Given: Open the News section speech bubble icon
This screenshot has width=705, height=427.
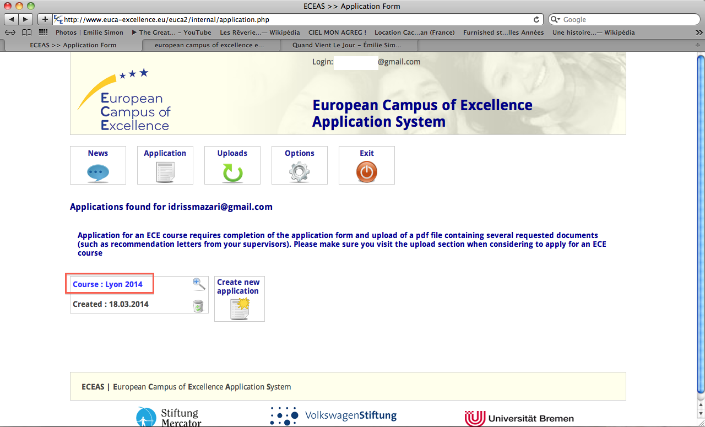Looking at the screenshot, I should (98, 173).
